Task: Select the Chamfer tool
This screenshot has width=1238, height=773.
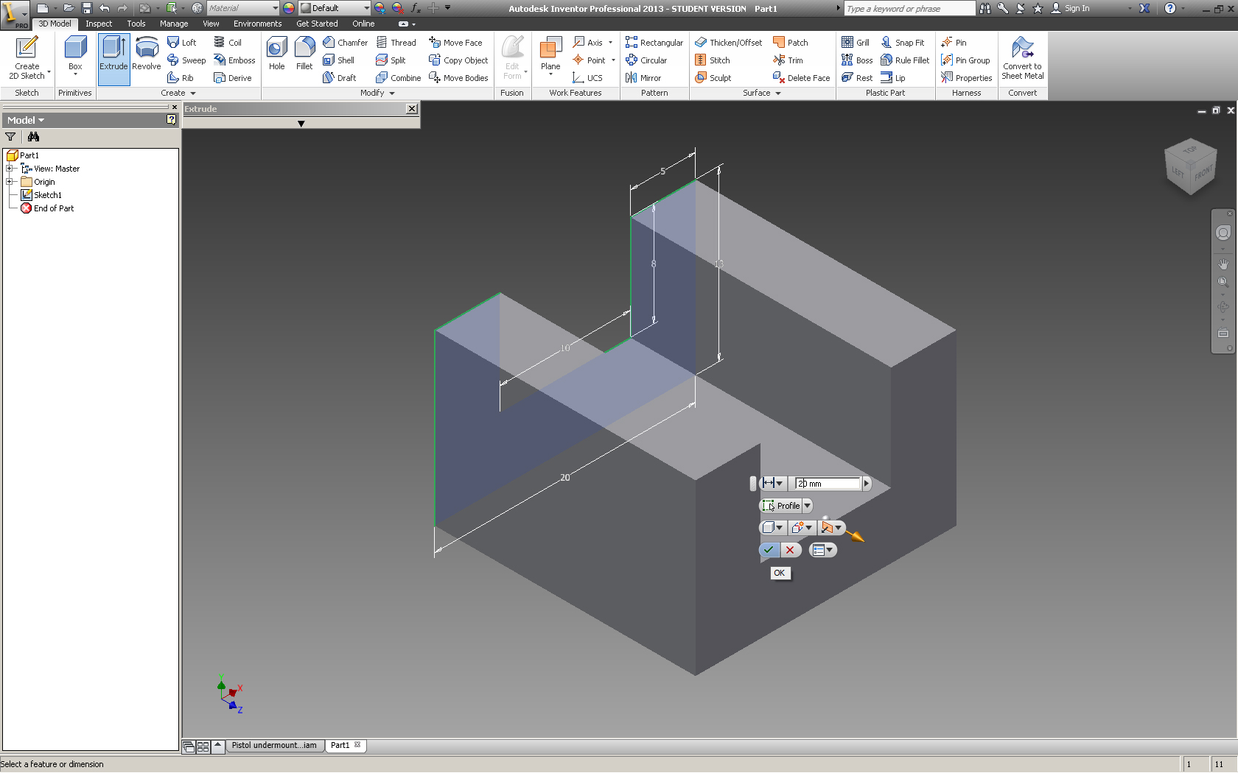Action: pyautogui.click(x=345, y=43)
